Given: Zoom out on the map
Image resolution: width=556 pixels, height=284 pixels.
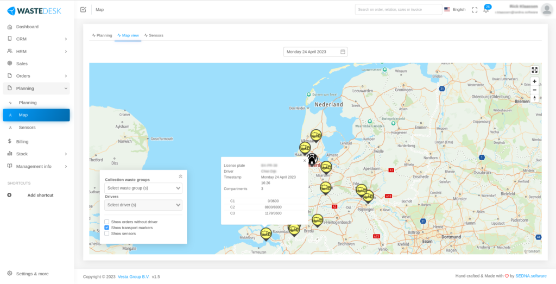Looking at the screenshot, I should [534, 90].
